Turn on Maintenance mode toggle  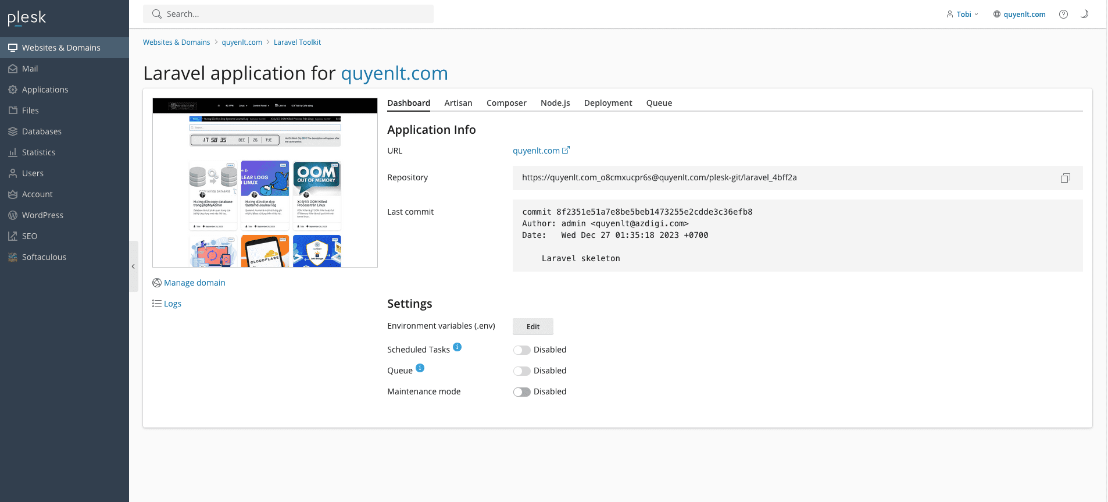point(521,392)
